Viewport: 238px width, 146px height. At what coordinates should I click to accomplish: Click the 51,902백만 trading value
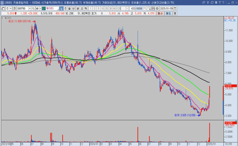click(x=84, y=13)
